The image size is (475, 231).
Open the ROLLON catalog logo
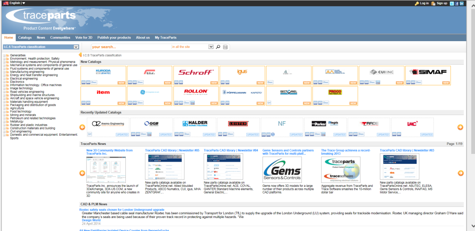[x=196, y=92]
